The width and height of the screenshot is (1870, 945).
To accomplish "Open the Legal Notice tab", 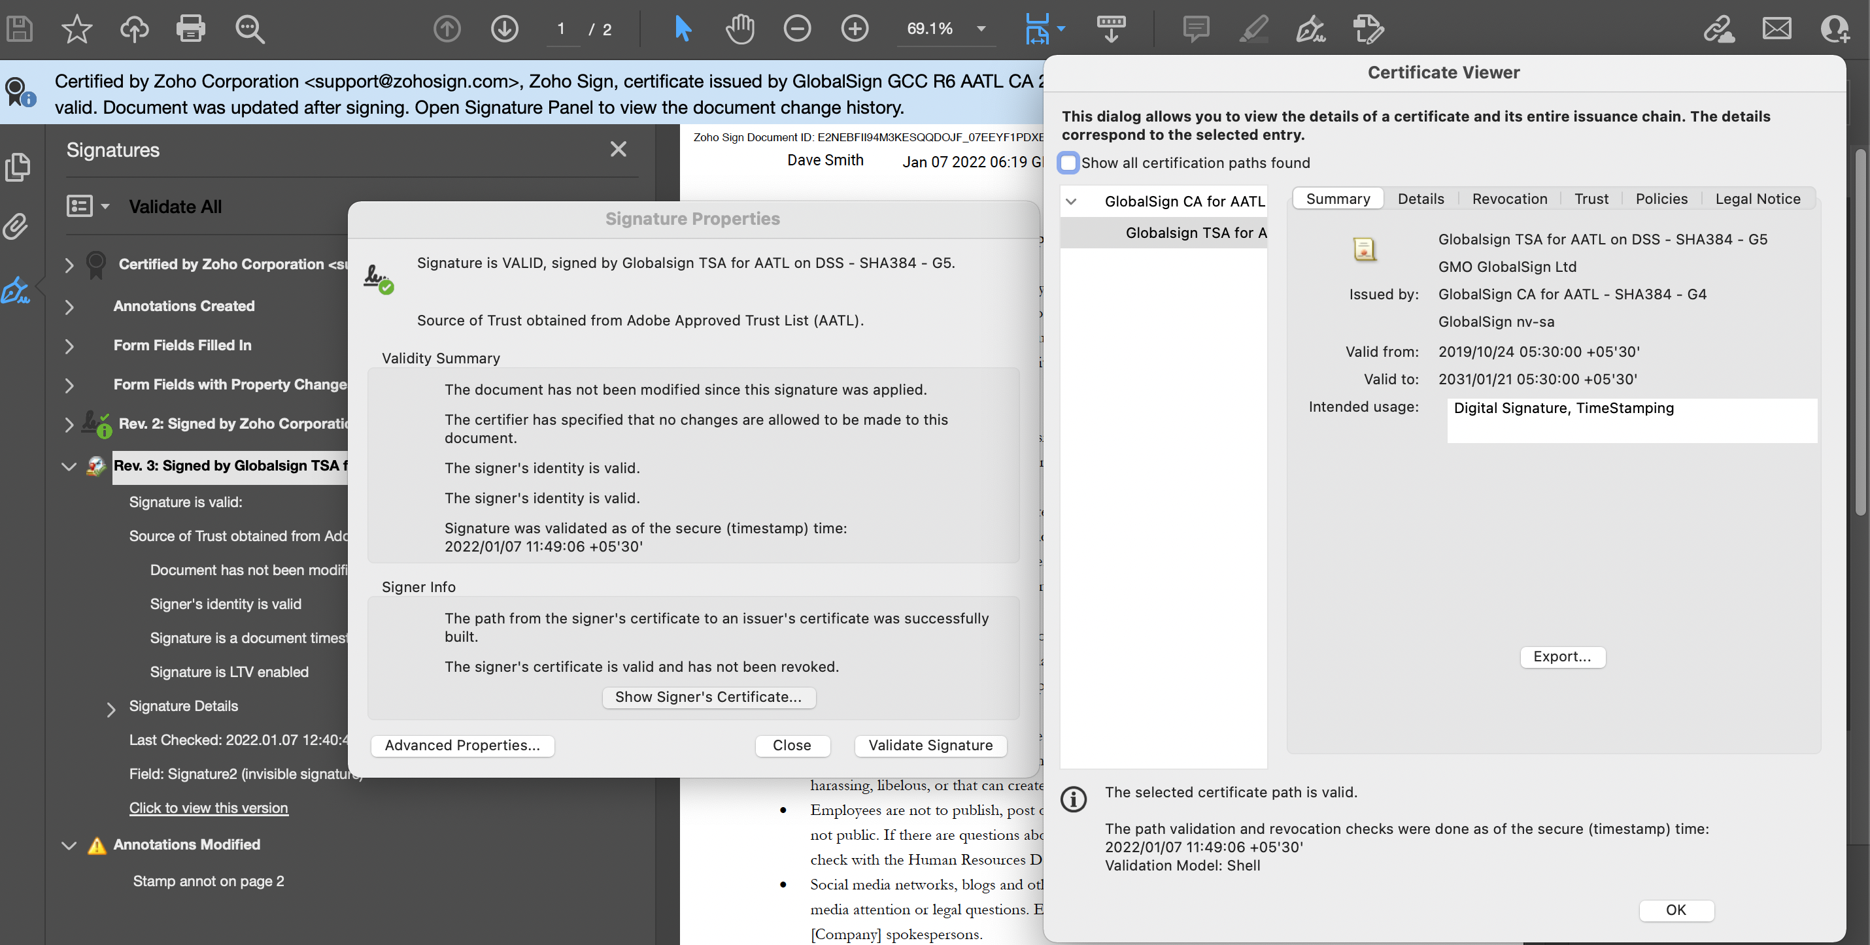I will [x=1757, y=199].
